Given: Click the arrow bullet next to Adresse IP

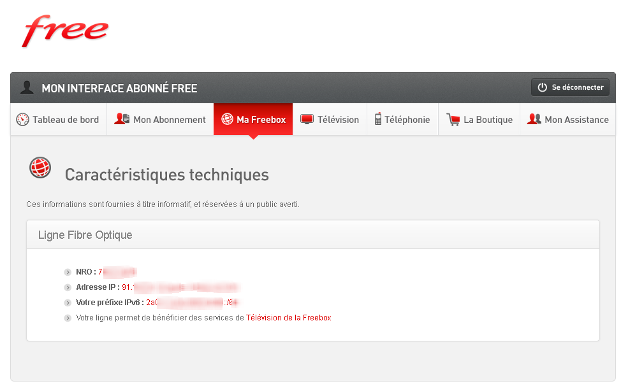Looking at the screenshot, I should 68,287.
